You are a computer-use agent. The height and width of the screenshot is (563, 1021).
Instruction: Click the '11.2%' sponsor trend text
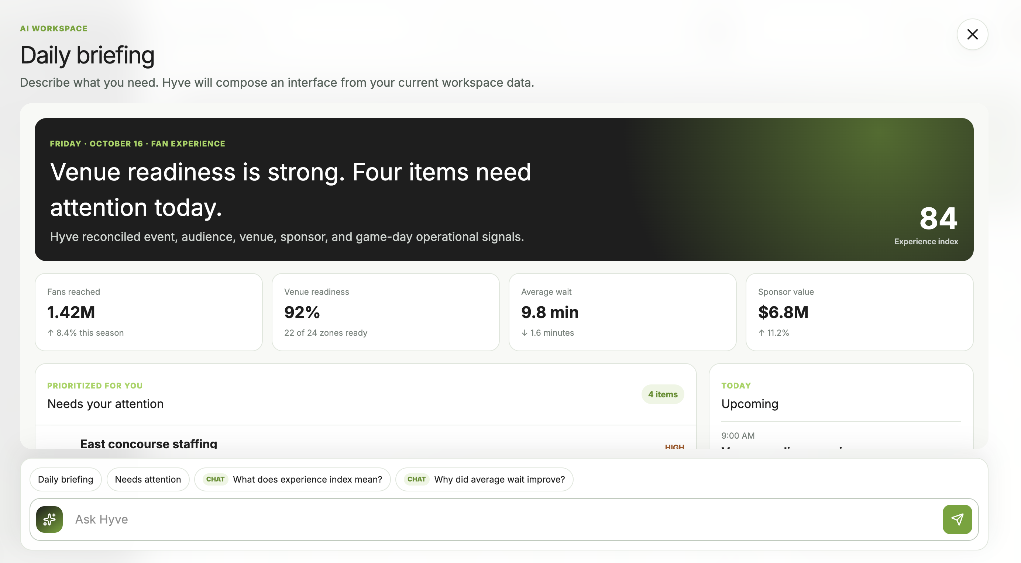[773, 333]
